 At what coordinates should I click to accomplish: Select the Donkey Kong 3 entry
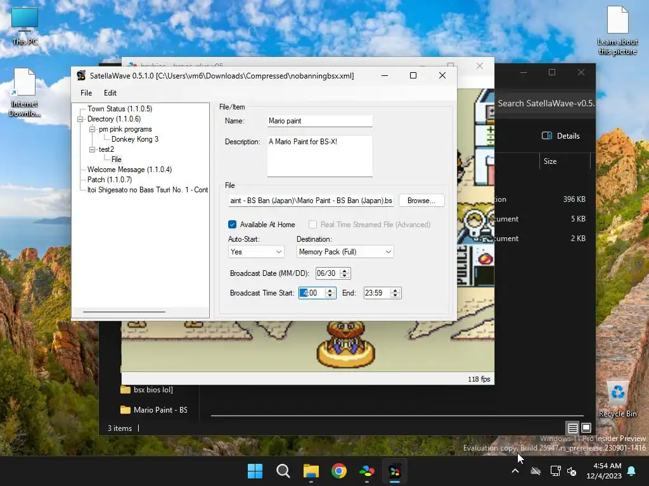tap(135, 139)
